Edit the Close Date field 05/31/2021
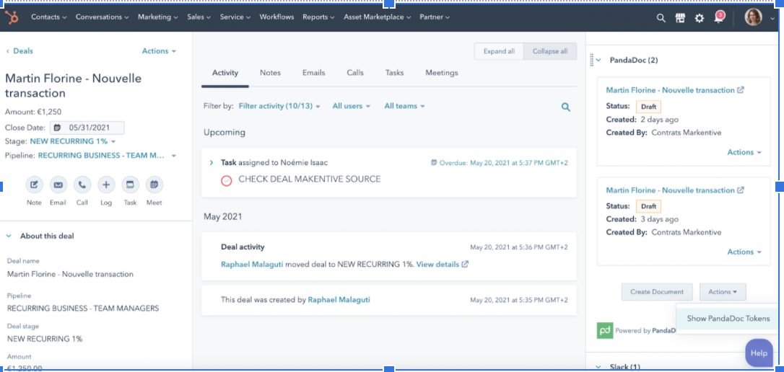 tap(87, 128)
